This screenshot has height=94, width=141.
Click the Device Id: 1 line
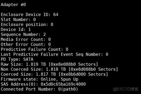[x=16, y=29]
